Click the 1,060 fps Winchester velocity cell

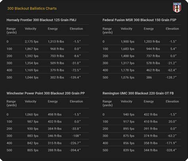32,114
